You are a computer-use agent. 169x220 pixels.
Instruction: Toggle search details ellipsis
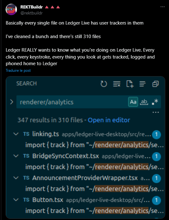pos(156,112)
